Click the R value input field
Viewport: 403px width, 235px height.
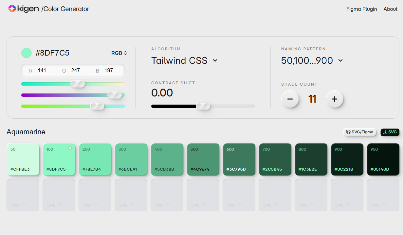click(x=39, y=71)
